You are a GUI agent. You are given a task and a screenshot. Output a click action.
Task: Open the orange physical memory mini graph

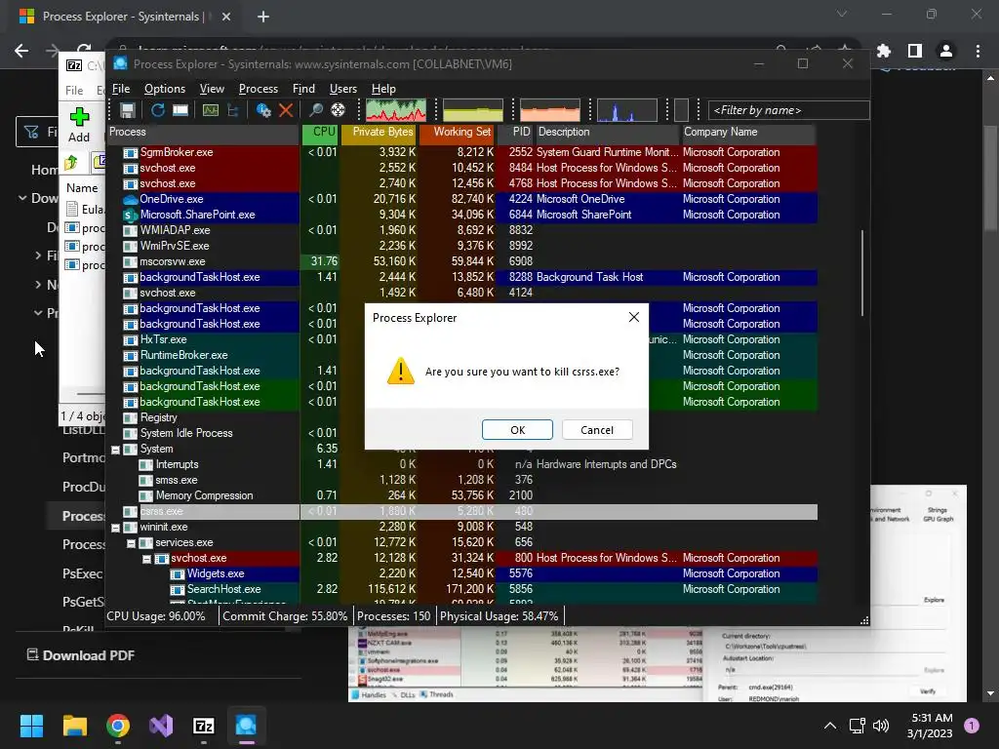pyautogui.click(x=550, y=110)
